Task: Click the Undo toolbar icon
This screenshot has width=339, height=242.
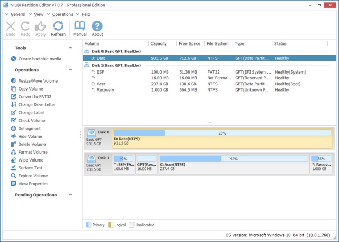Action: (x=11, y=26)
